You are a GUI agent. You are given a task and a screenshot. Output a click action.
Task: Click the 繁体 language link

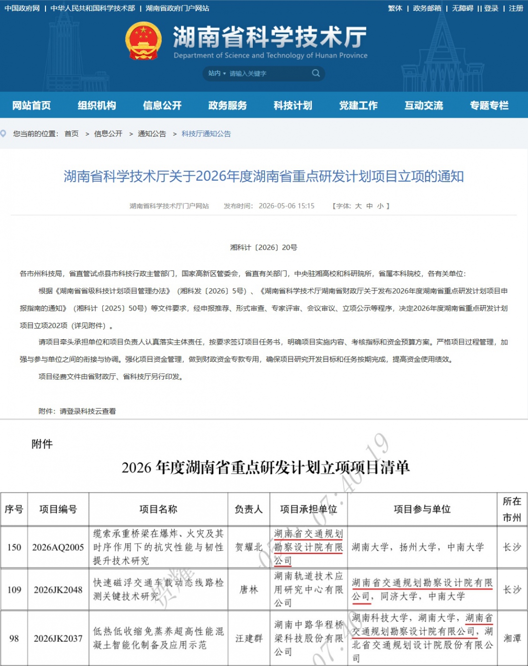click(x=395, y=8)
